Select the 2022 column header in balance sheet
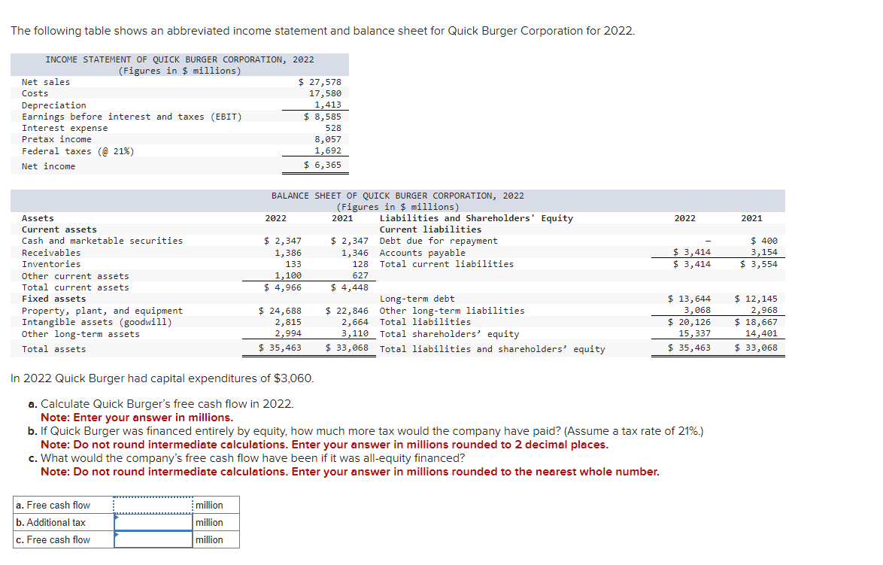Screen dimensions: 883x565 pos(275,217)
